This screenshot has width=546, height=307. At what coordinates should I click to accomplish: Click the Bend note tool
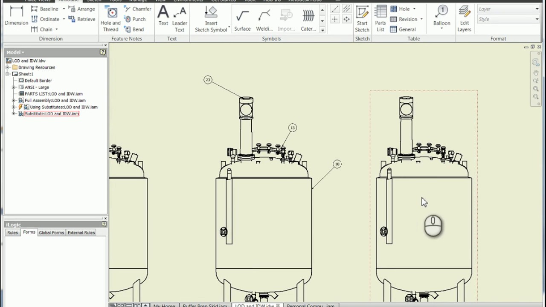point(134,29)
